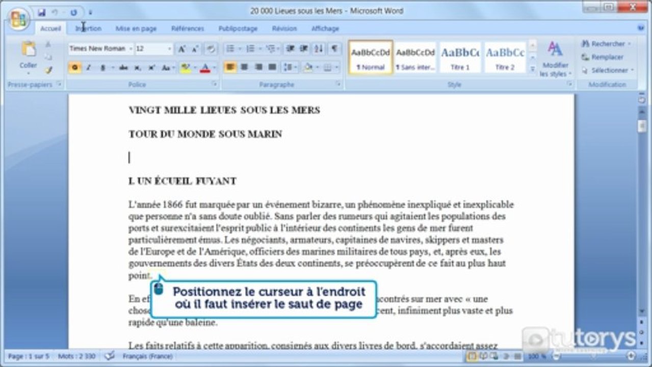
Task: Toggle left paragraph alignment
Action: pos(230,67)
